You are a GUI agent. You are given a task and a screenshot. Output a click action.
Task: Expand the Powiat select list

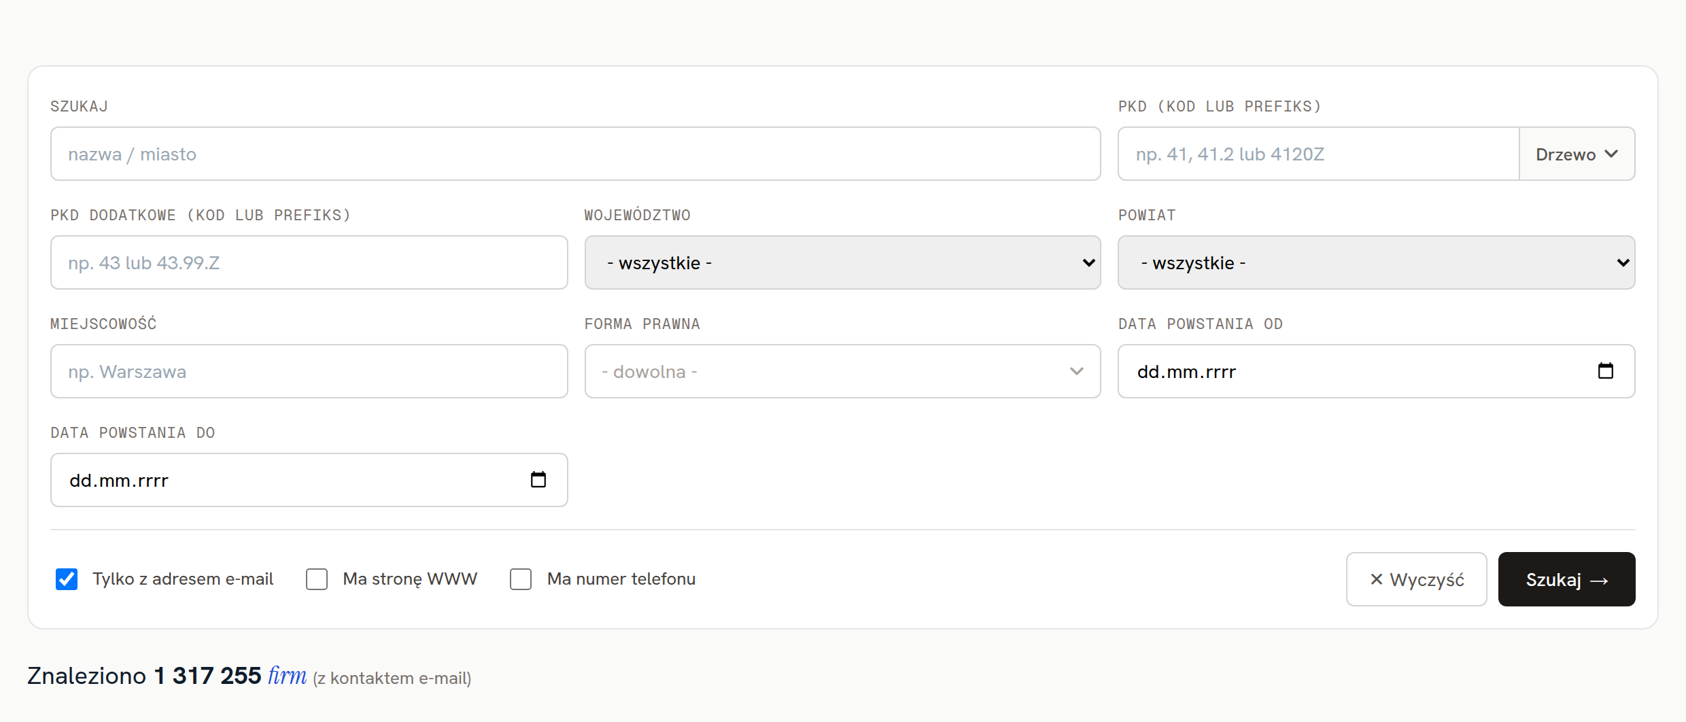(1376, 262)
